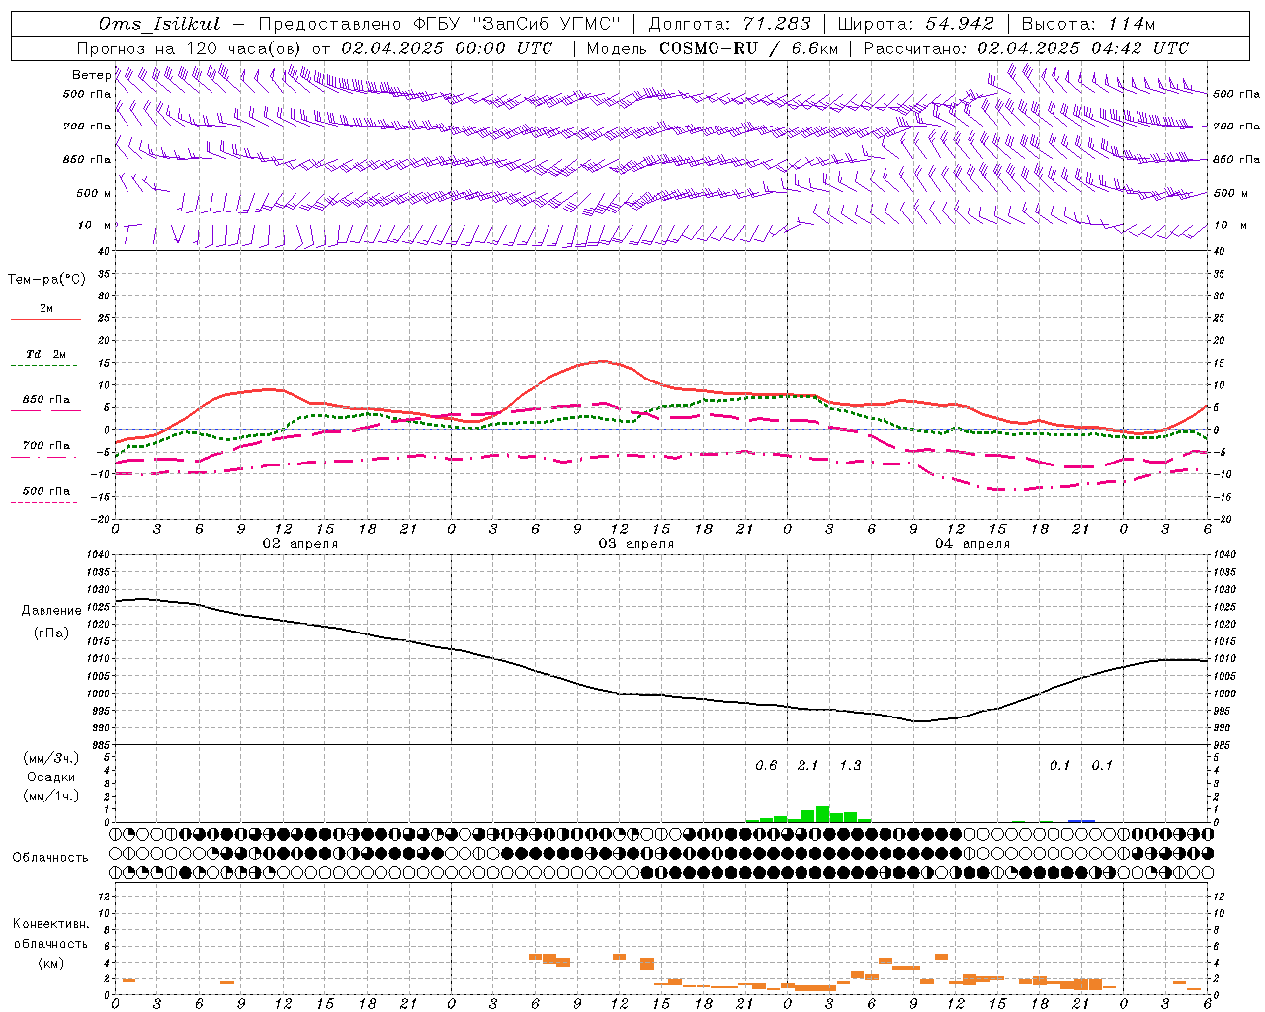The height and width of the screenshot is (1012, 1265).
Task: Click the (мм/1ч.) unit label
Action: [50, 796]
